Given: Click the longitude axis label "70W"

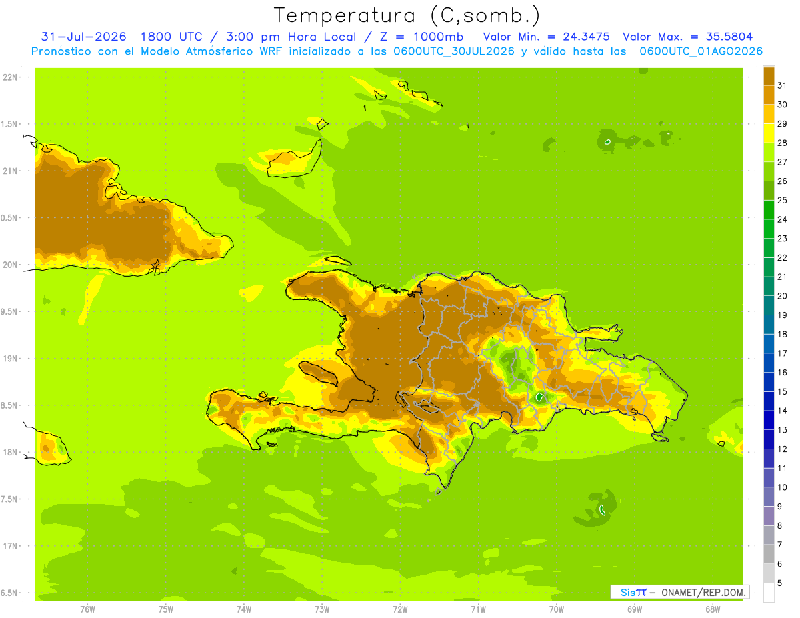Looking at the screenshot, I should click(x=557, y=609).
